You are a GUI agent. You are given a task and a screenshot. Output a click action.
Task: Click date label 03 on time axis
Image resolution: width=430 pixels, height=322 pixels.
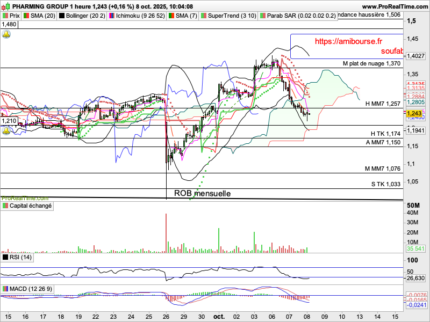(254, 317)
